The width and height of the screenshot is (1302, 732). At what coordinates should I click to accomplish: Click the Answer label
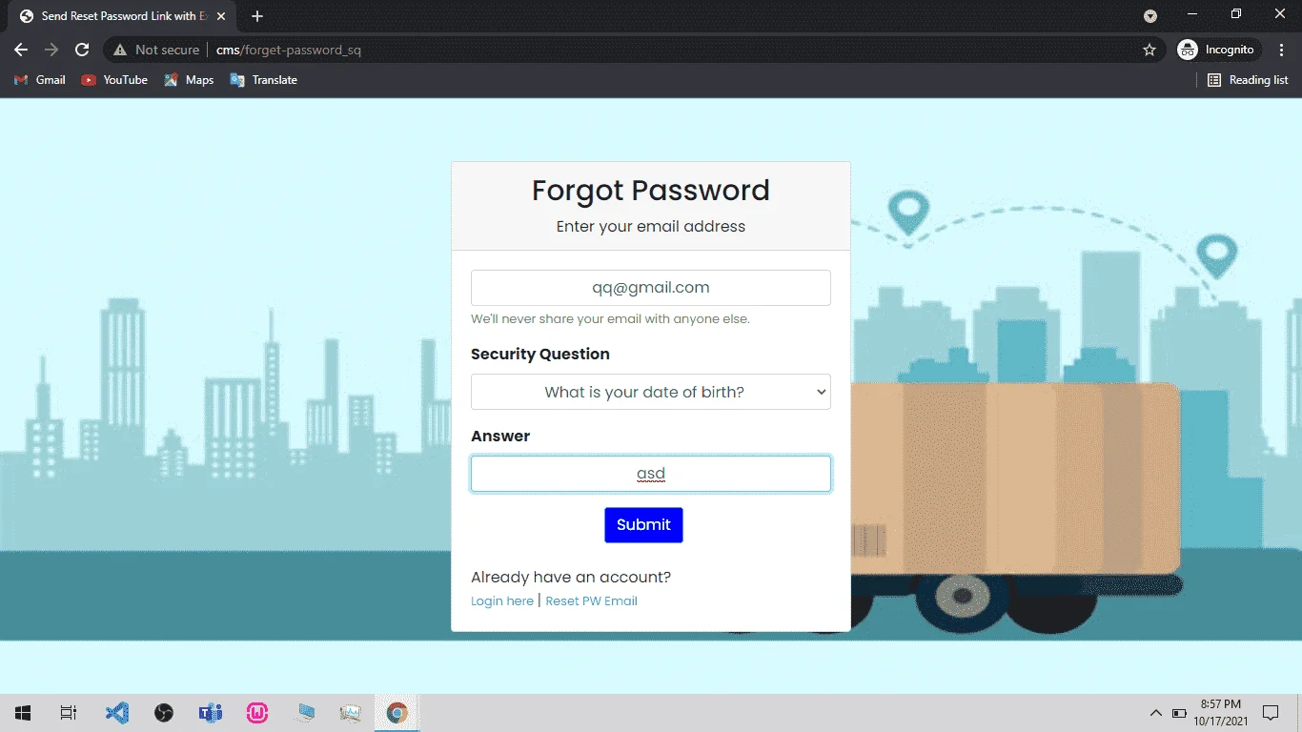tap(500, 436)
